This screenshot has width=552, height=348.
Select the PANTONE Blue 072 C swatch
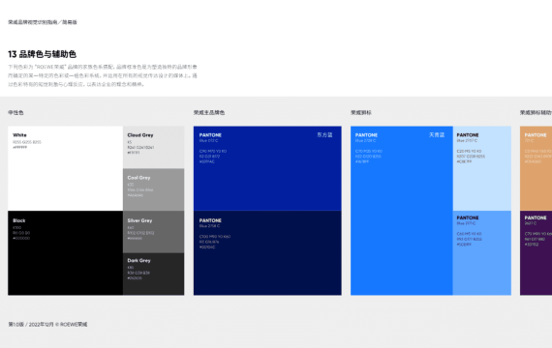click(267, 168)
